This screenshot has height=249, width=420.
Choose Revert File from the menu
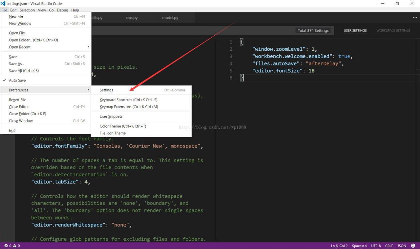click(46, 100)
